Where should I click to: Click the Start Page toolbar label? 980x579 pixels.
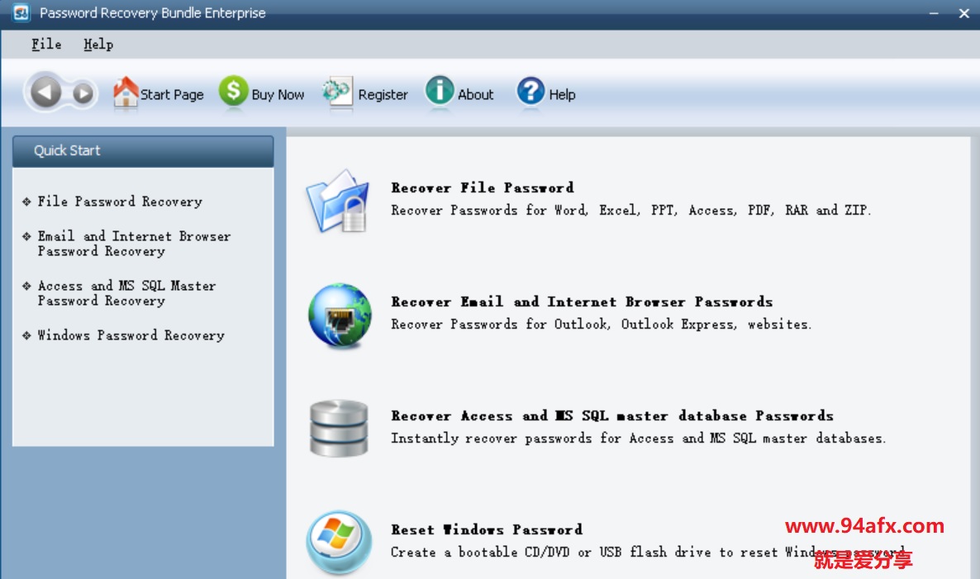point(172,94)
